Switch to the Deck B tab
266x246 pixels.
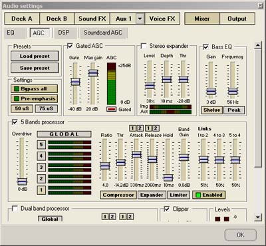pyautogui.click(x=57, y=19)
